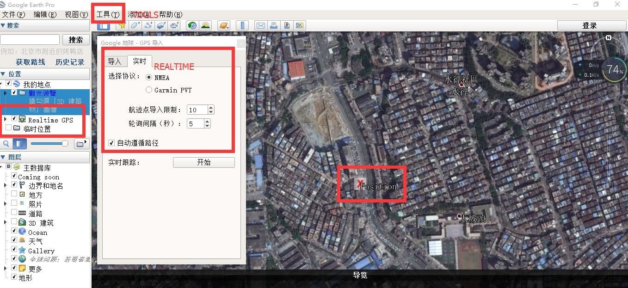The image size is (628, 288).
Task: Select the Garmin PVT protocol option
Action: point(149,90)
